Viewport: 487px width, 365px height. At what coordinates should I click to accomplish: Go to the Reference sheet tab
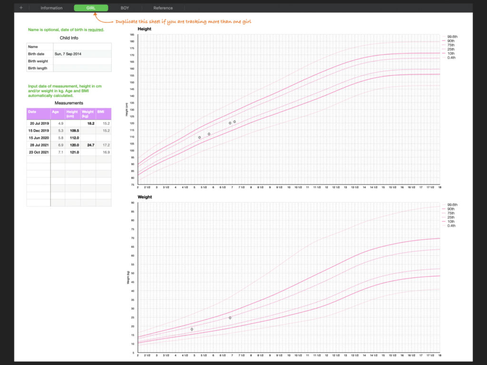click(163, 8)
